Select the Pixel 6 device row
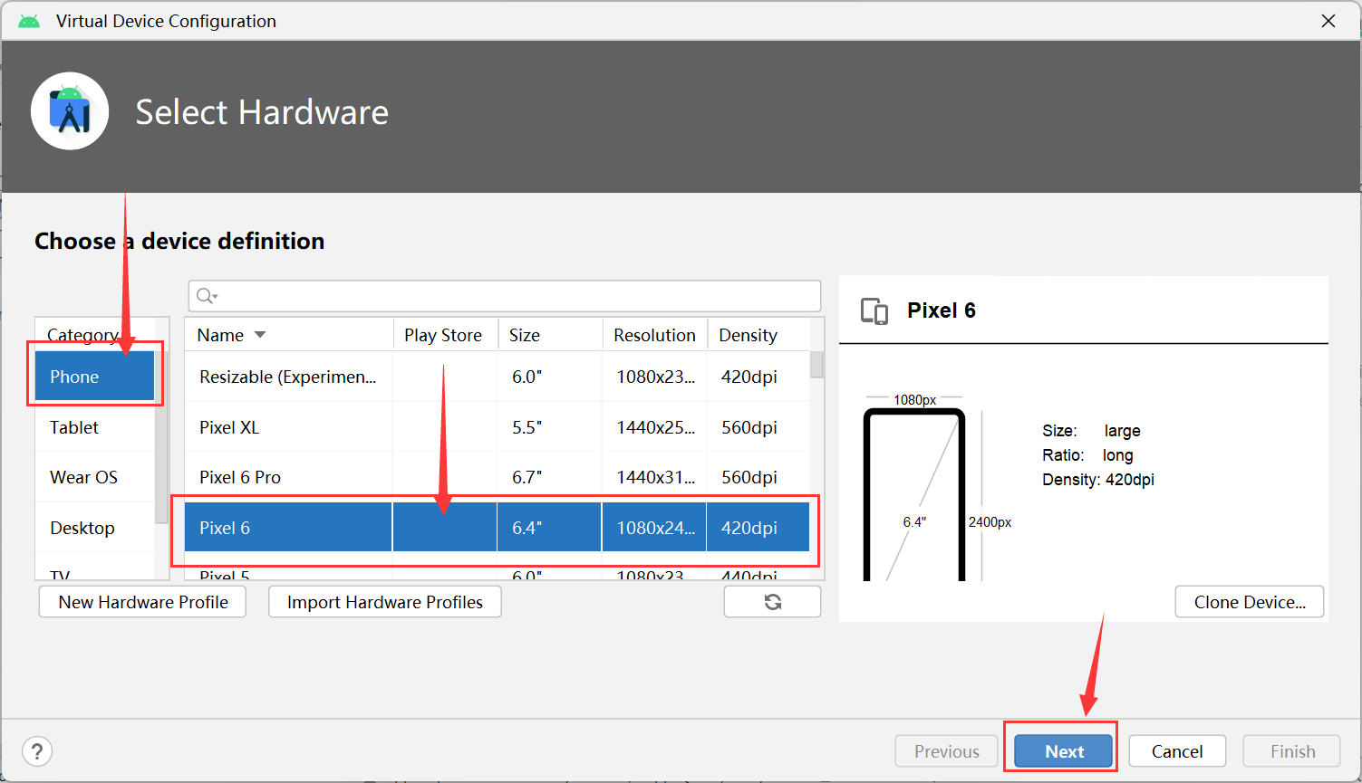This screenshot has height=783, width=1362. (497, 528)
